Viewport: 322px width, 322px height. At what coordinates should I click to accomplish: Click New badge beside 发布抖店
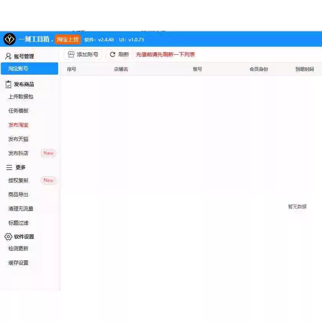49,153
